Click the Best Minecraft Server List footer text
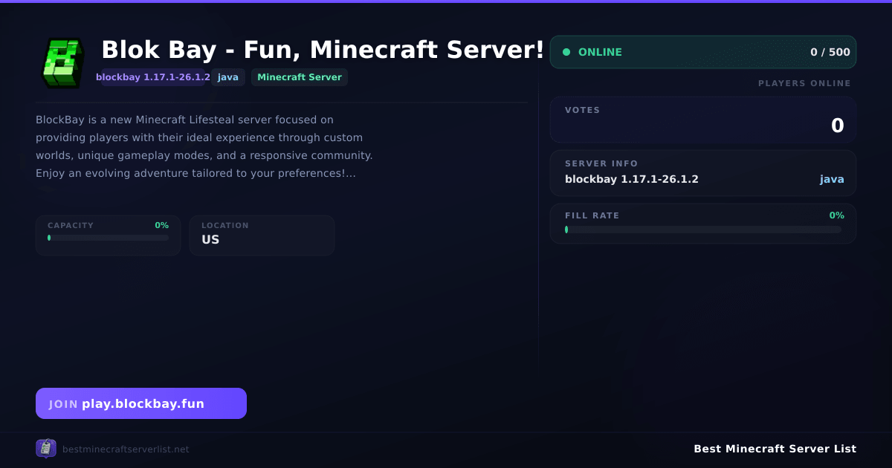Image resolution: width=892 pixels, height=468 pixels. click(x=775, y=449)
